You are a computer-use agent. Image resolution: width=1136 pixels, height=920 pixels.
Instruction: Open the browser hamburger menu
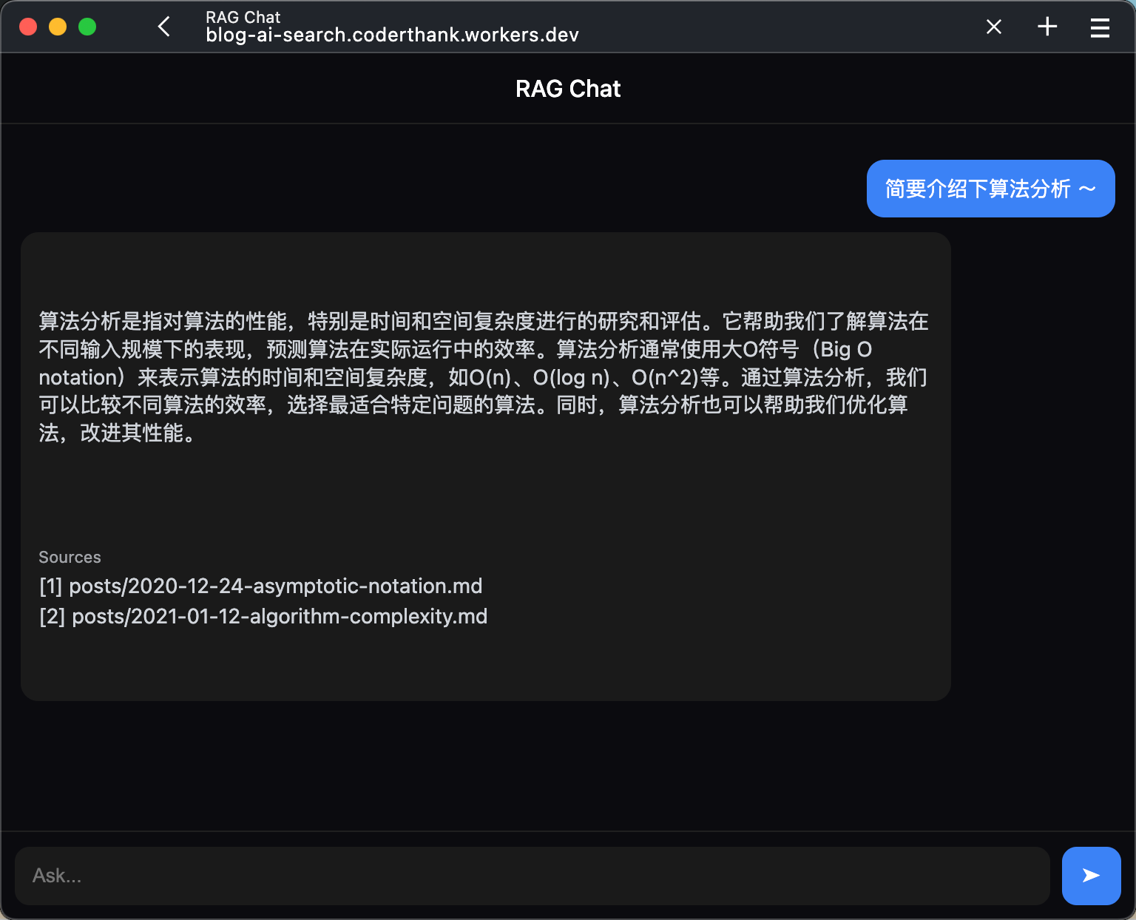pos(1100,27)
